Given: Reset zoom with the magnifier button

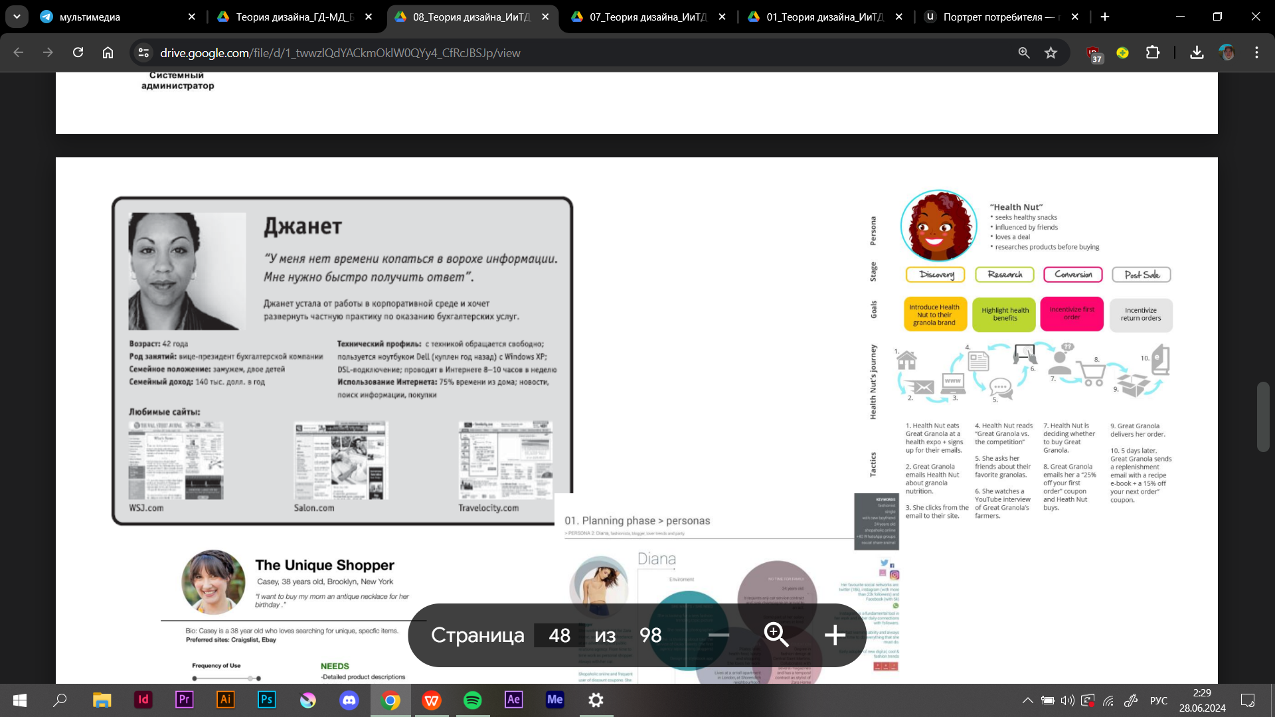Looking at the screenshot, I should click(x=776, y=635).
